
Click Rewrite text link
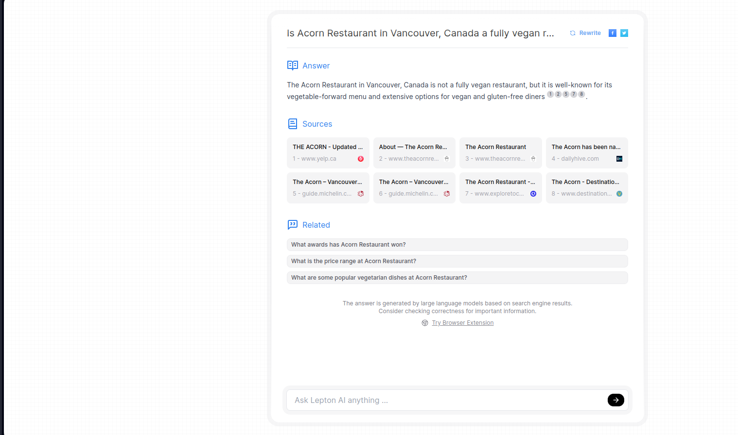(x=590, y=33)
